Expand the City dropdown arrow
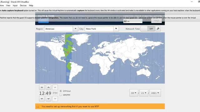The height and width of the screenshot is (112, 200). [116, 29]
